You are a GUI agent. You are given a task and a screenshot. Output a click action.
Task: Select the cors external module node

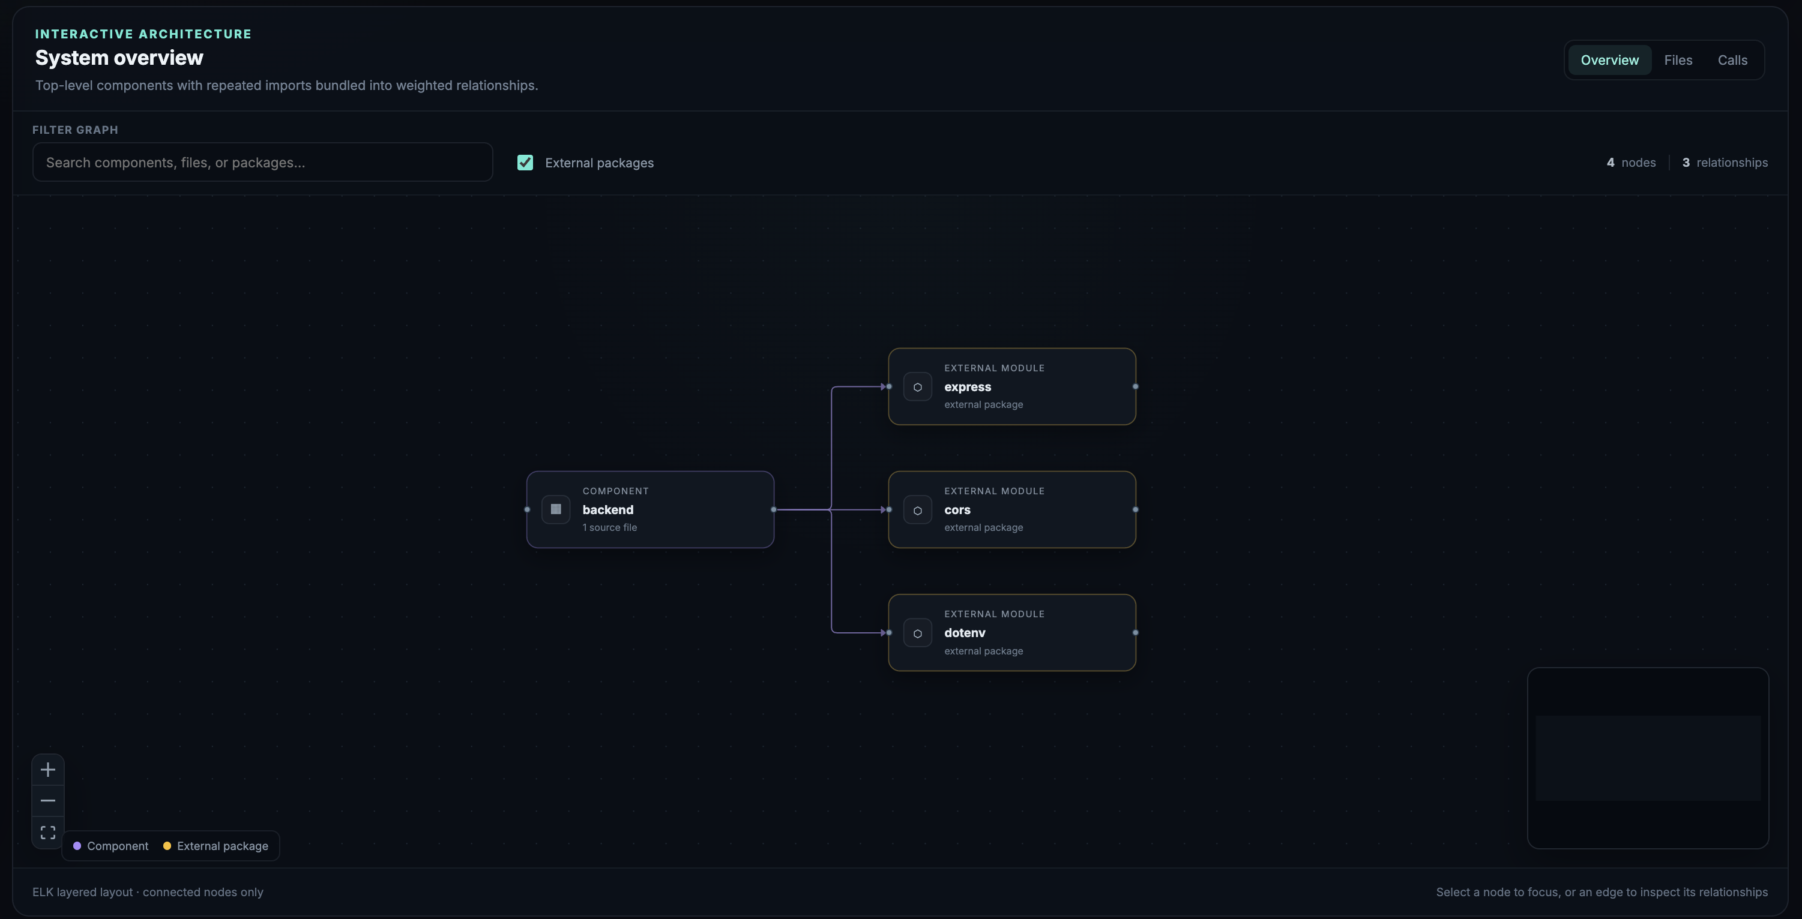pyautogui.click(x=1011, y=509)
